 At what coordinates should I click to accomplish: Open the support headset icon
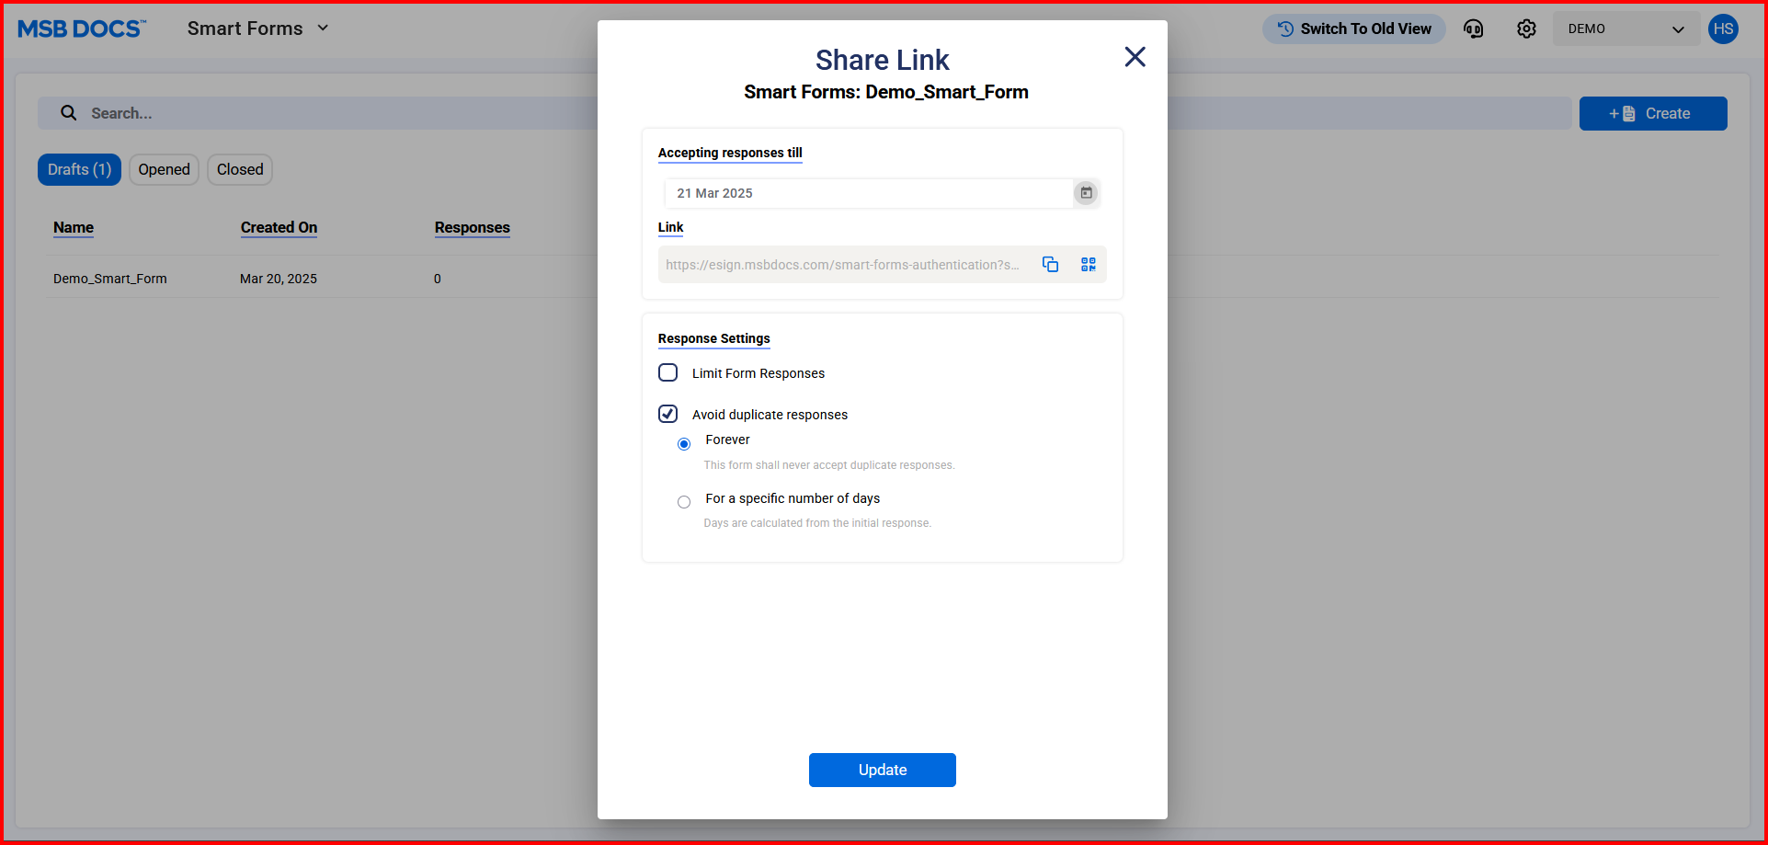pos(1473,29)
